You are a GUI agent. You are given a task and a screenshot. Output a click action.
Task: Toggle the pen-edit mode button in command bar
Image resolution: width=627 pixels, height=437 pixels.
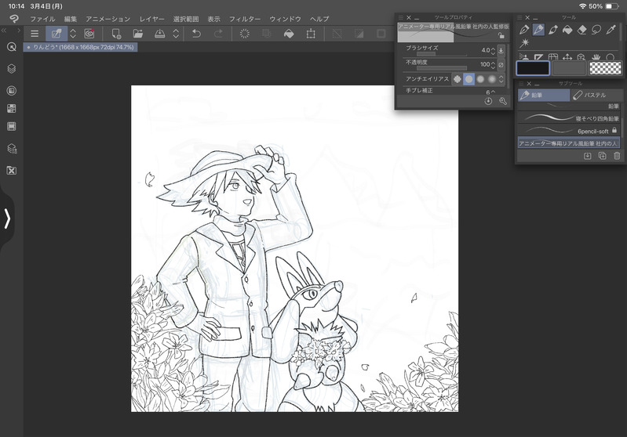pyautogui.click(x=57, y=34)
